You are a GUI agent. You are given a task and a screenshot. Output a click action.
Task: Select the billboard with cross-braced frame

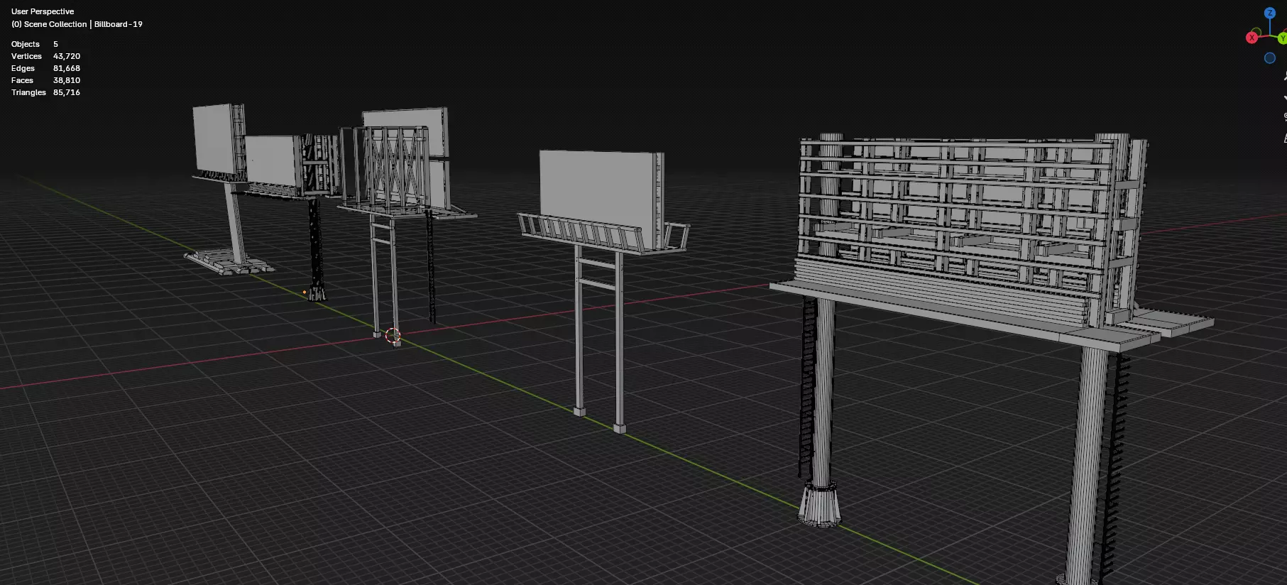coord(398,170)
